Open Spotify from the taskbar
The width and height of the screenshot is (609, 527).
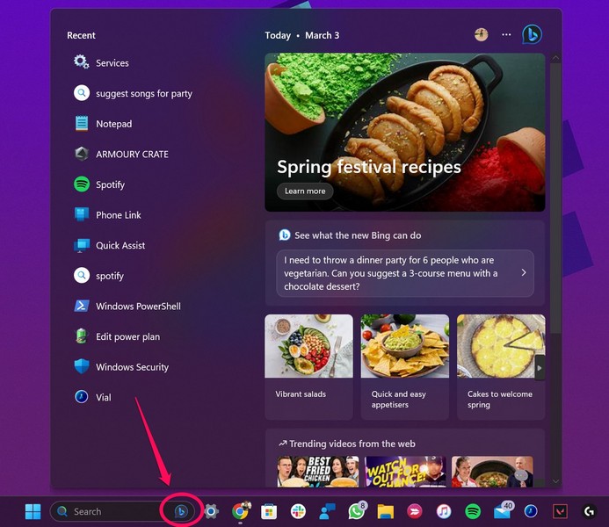(x=473, y=511)
